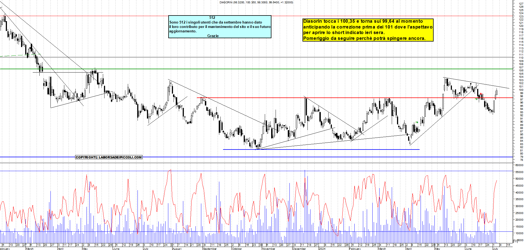
Task: Click the August label on time axis
Action: tap(177, 249)
